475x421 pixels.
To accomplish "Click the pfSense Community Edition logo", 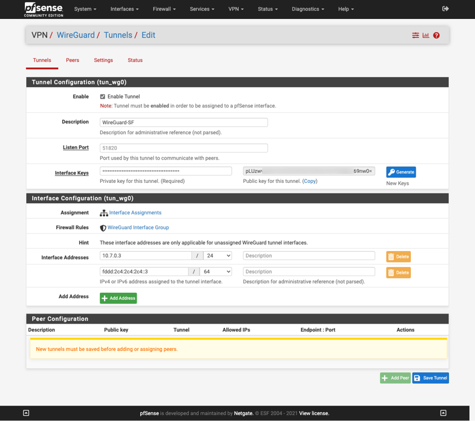I will pyautogui.click(x=43, y=9).
